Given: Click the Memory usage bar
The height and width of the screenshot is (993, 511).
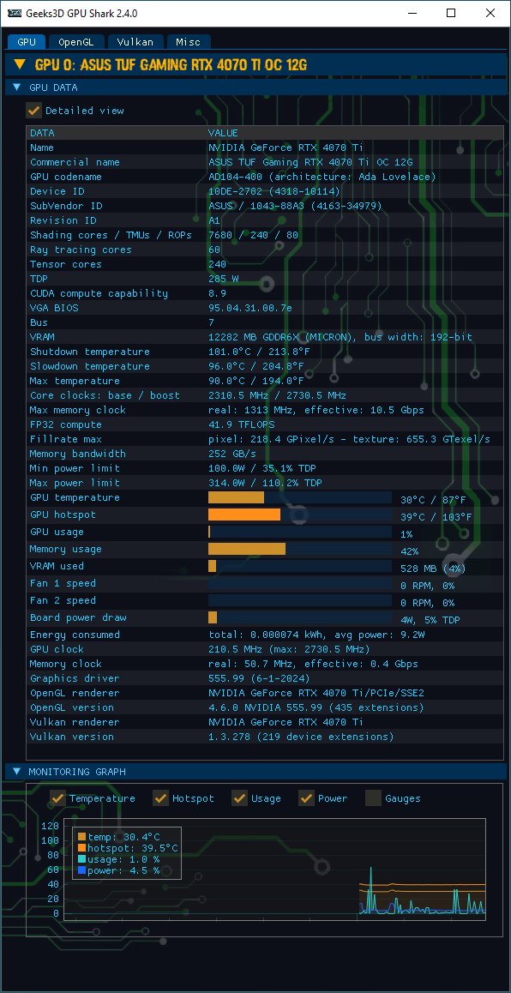Looking at the screenshot, I should [x=300, y=549].
